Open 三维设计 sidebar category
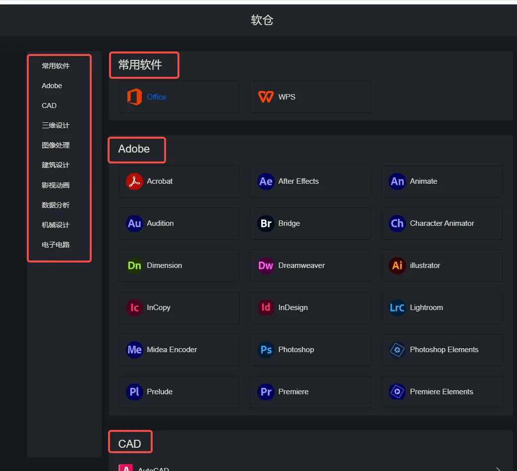 point(56,125)
